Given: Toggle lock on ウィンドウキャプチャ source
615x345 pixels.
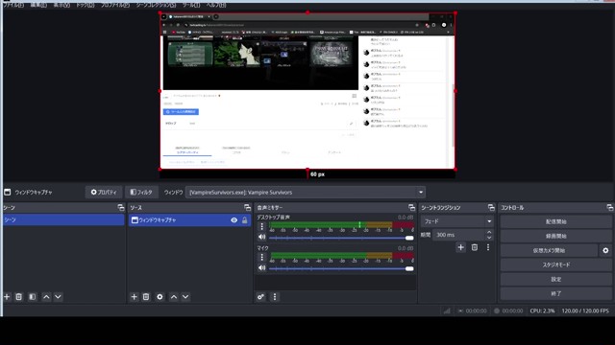Looking at the screenshot, I should tap(245, 220).
